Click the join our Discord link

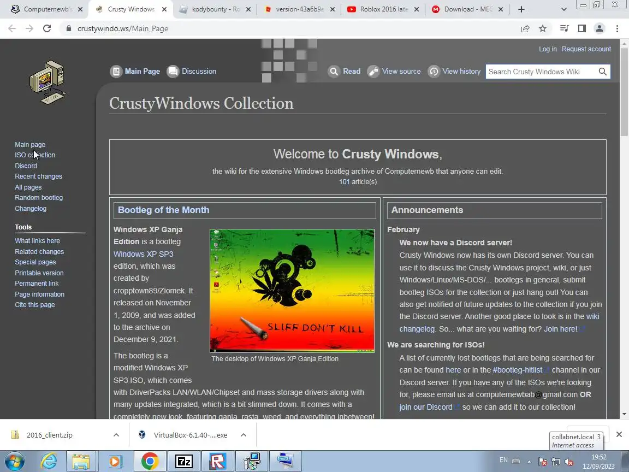[426, 407]
